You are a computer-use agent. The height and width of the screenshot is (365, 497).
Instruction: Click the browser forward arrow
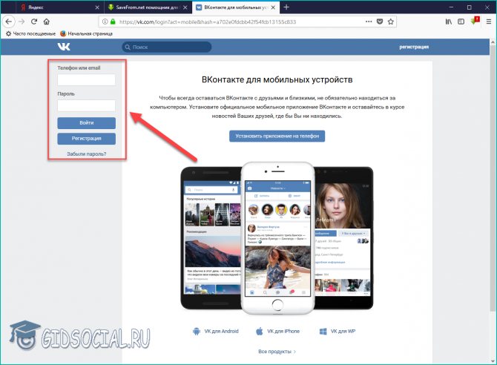(x=22, y=22)
